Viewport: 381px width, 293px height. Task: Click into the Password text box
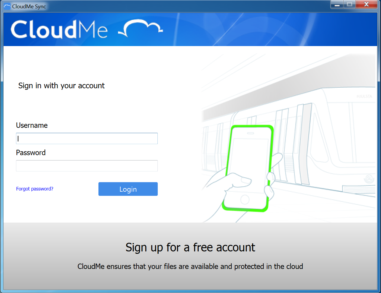pos(87,166)
